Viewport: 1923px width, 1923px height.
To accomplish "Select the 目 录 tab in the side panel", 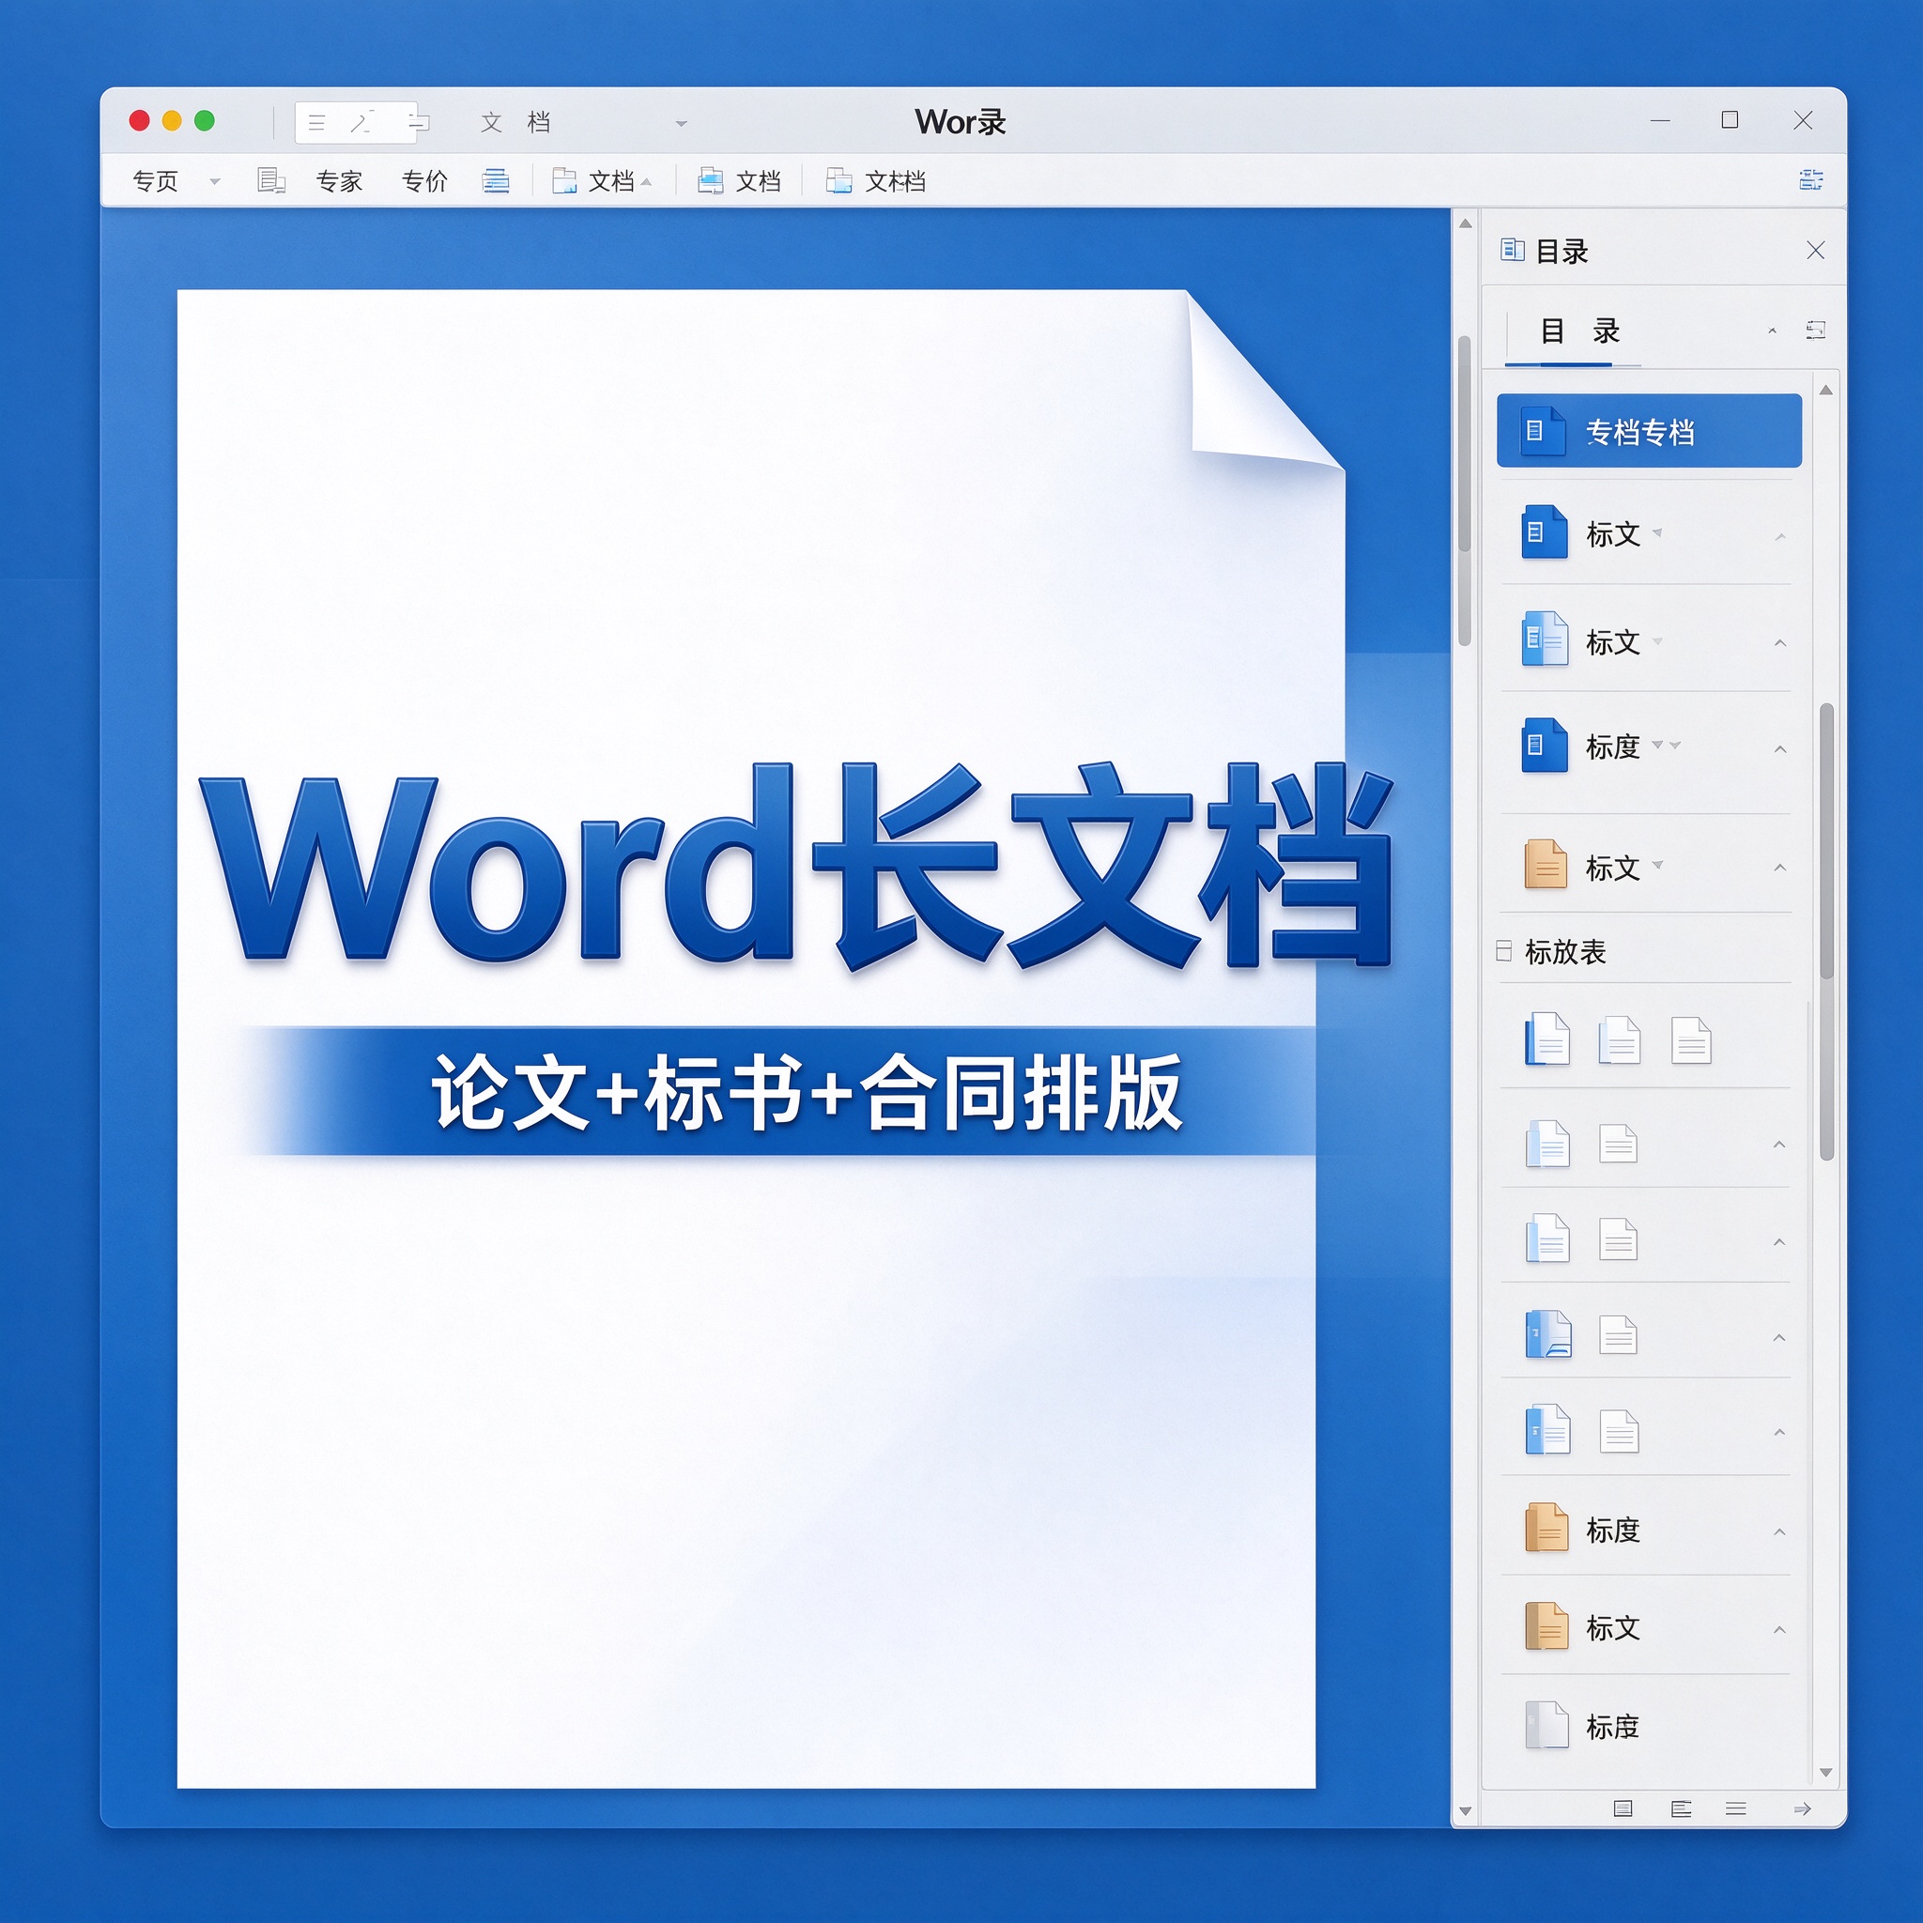I will point(1578,331).
